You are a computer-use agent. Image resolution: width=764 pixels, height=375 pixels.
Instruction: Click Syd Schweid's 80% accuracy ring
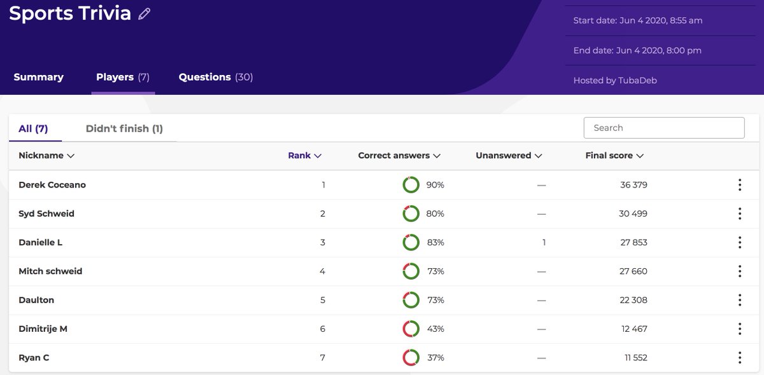pos(411,214)
